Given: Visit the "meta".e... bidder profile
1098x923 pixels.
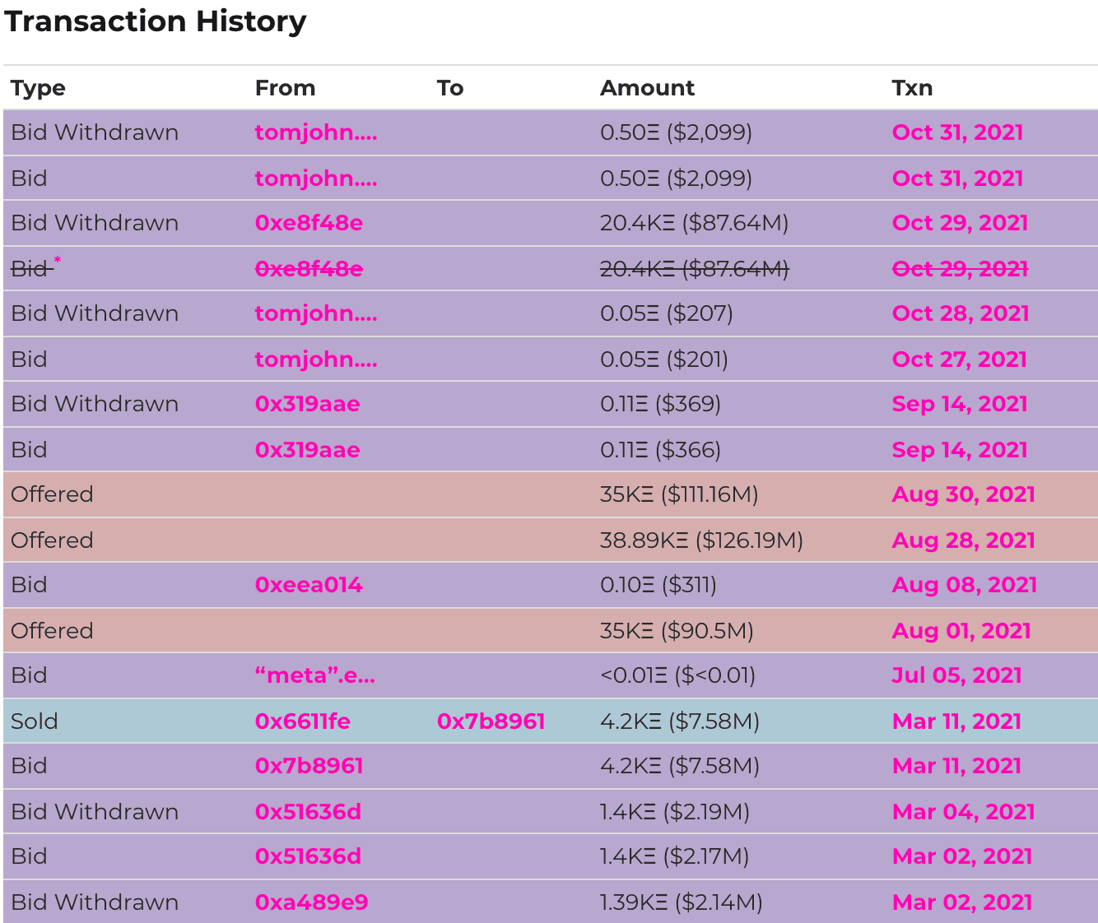Looking at the screenshot, I should 314,675.
